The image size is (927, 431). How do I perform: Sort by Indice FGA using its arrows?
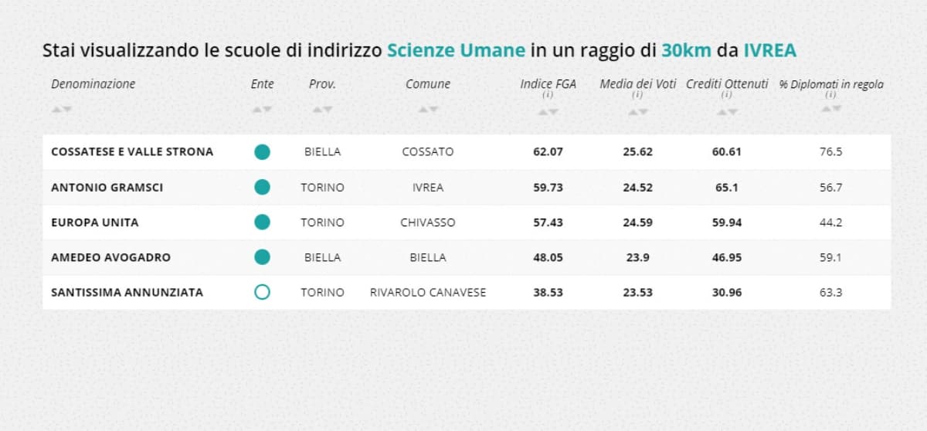coord(548,112)
